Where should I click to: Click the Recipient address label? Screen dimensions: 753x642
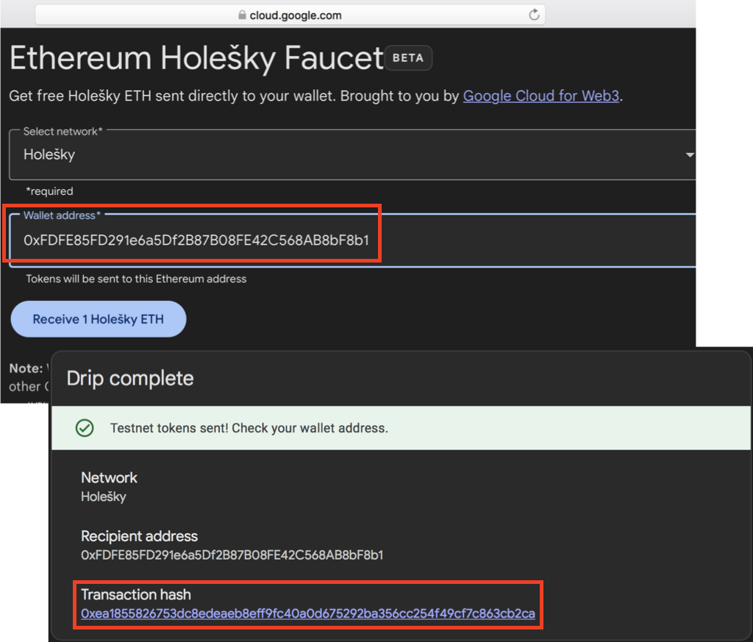[139, 536]
